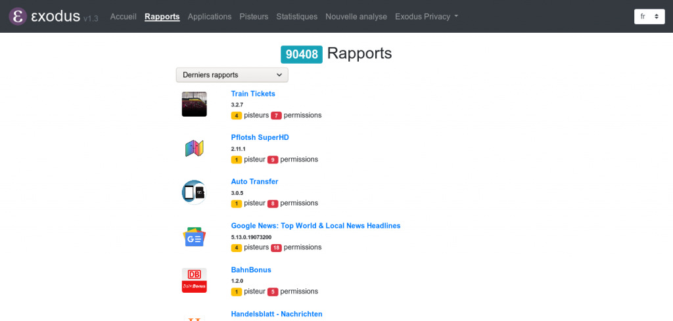Go to the Accueil page

click(123, 16)
